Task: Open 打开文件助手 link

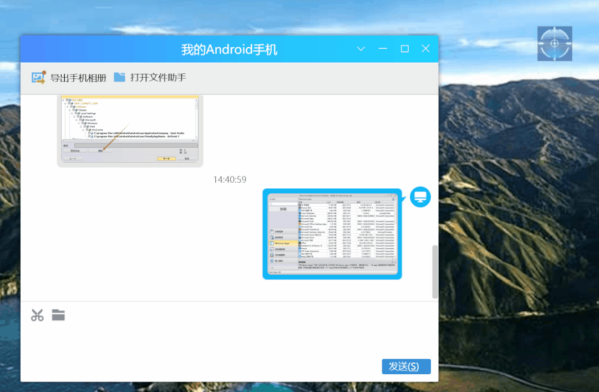Action: (x=158, y=78)
